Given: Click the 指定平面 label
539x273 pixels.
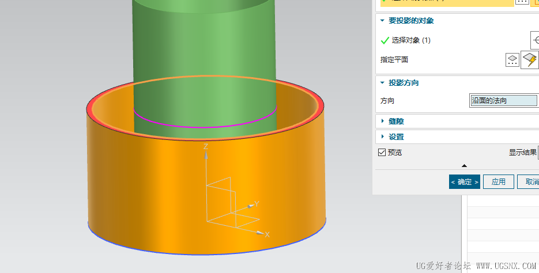Looking at the screenshot, I should click(394, 60).
